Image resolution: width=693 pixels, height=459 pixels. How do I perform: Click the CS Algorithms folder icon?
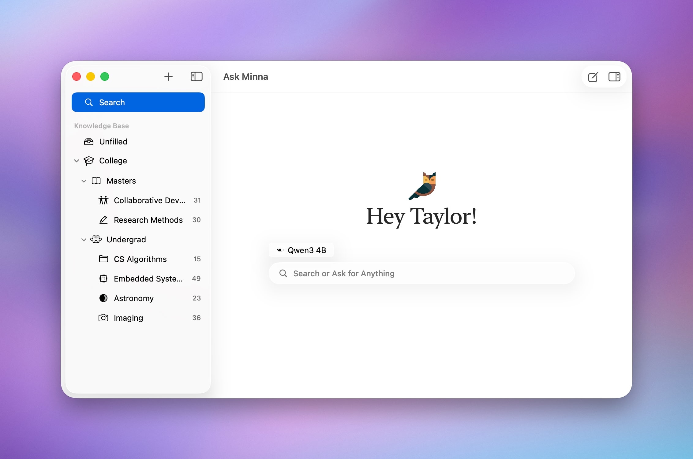[x=103, y=259]
